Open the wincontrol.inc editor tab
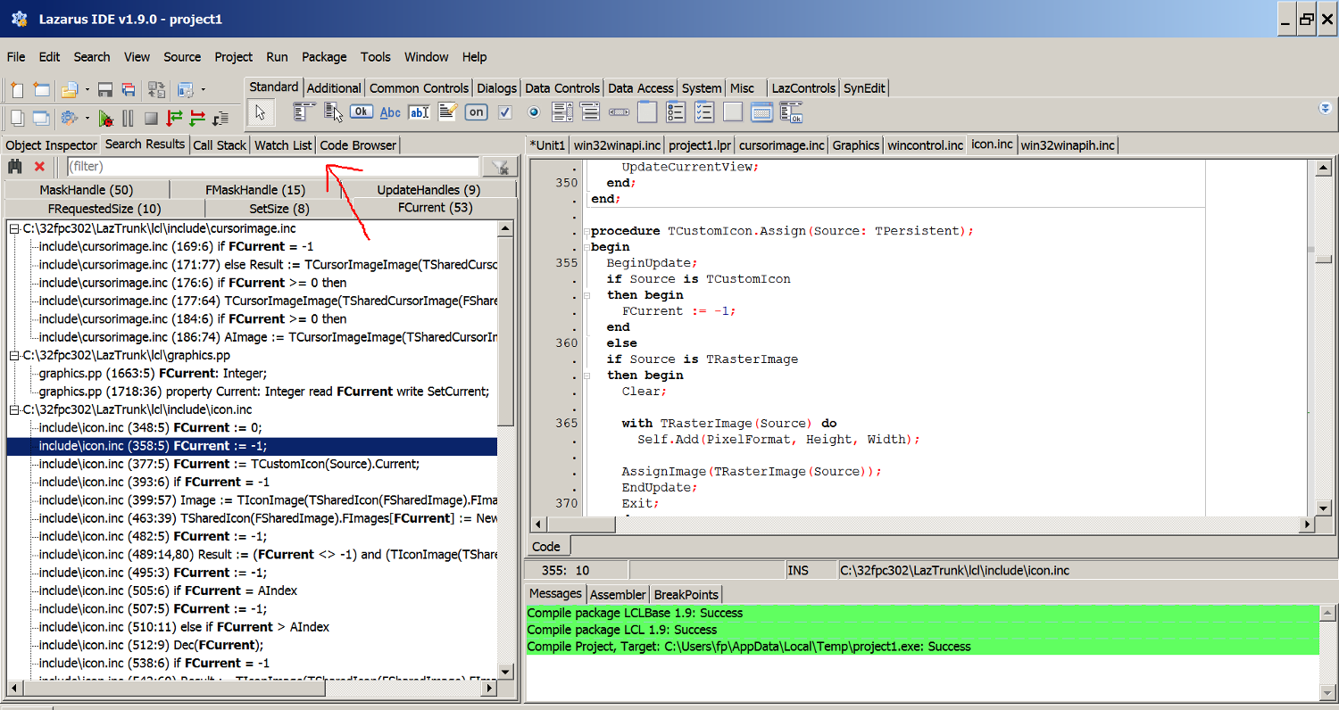 pyautogui.click(x=925, y=145)
